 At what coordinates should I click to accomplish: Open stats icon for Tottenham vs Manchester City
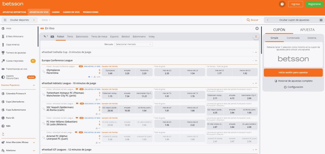(x=97, y=100)
